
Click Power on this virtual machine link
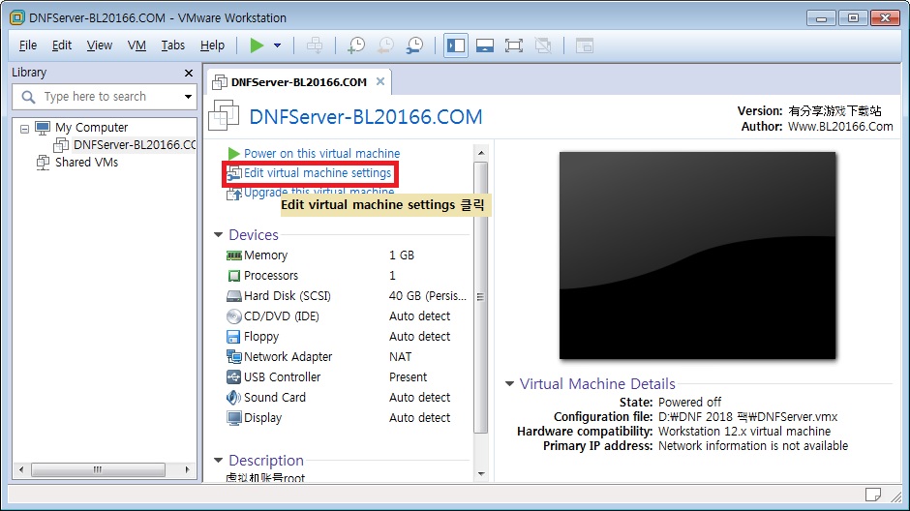321,154
